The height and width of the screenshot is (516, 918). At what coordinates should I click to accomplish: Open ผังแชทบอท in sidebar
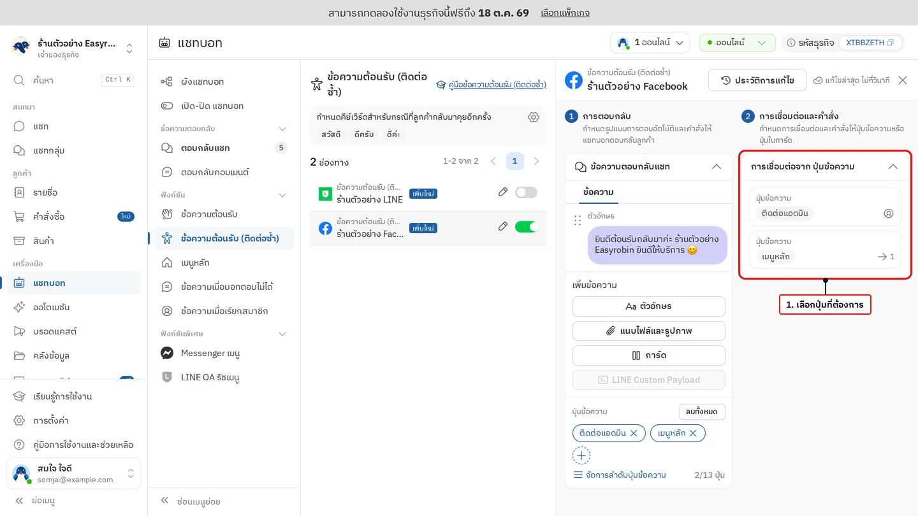224,82
